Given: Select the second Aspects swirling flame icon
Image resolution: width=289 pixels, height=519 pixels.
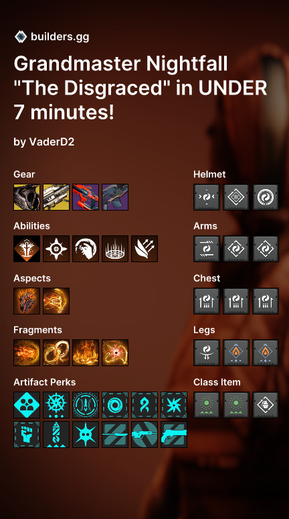Looking at the screenshot, I should (x=56, y=301).
